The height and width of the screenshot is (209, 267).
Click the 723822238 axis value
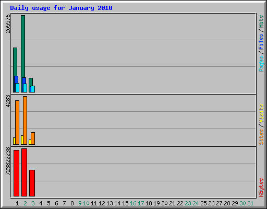pos(8,161)
